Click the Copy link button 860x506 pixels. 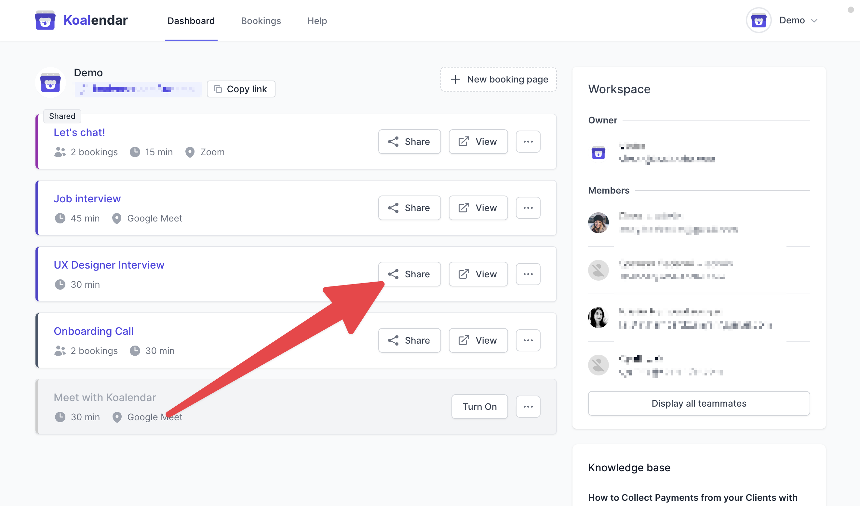point(241,89)
